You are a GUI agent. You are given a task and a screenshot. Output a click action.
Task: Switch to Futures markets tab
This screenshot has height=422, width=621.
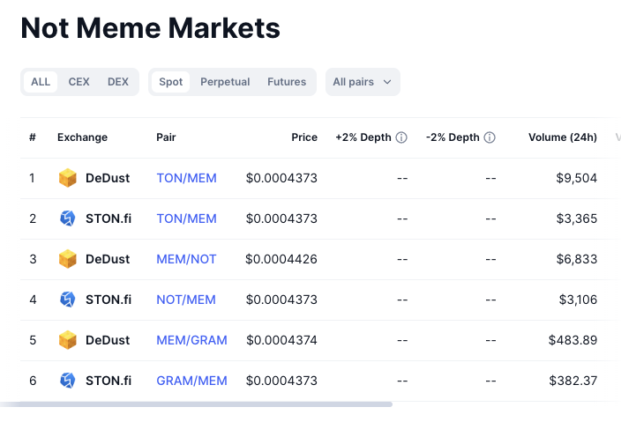tap(287, 82)
